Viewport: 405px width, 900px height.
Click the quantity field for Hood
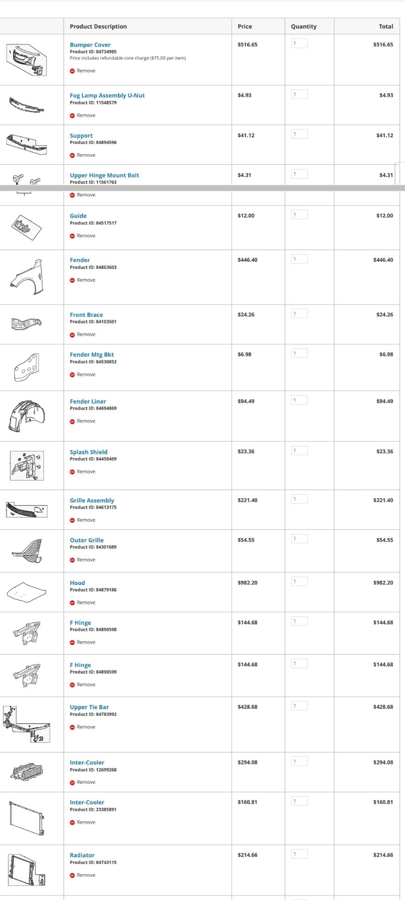(x=299, y=582)
